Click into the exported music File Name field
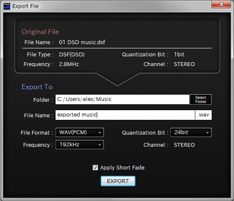The width and height of the screenshot is (234, 201). (x=125, y=115)
